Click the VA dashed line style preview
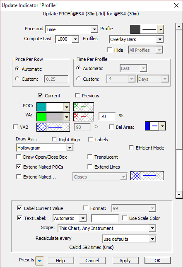The image size is (183, 268). (55, 117)
